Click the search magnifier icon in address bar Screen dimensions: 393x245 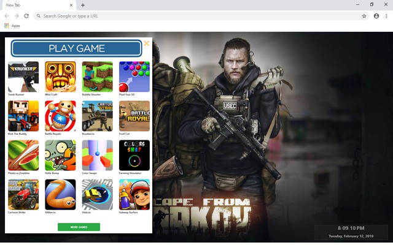[39, 16]
